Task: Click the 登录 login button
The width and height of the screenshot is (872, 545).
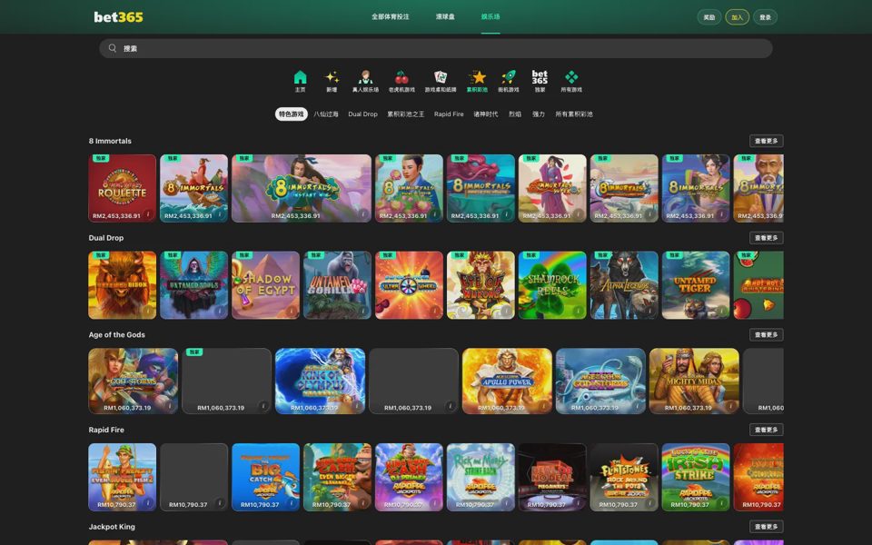Action: [765, 17]
